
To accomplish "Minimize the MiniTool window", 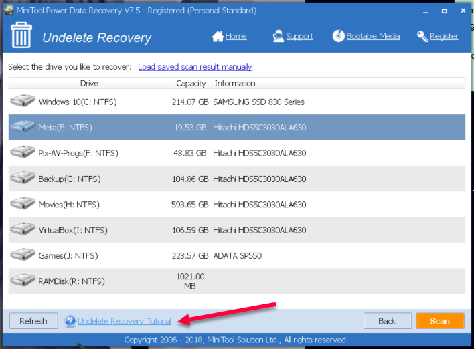I will 426,11.
